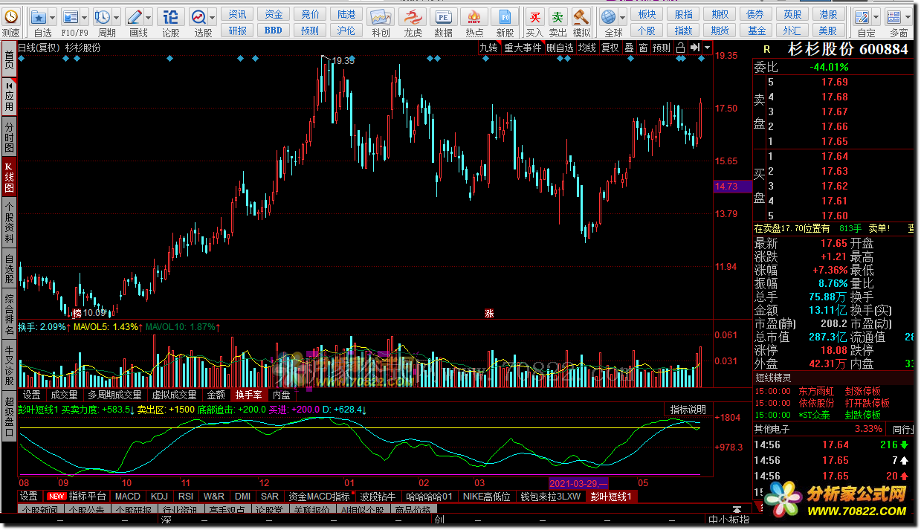Select the 周期 period clock icon
Screen dimensions: 921x530
[x=103, y=16]
